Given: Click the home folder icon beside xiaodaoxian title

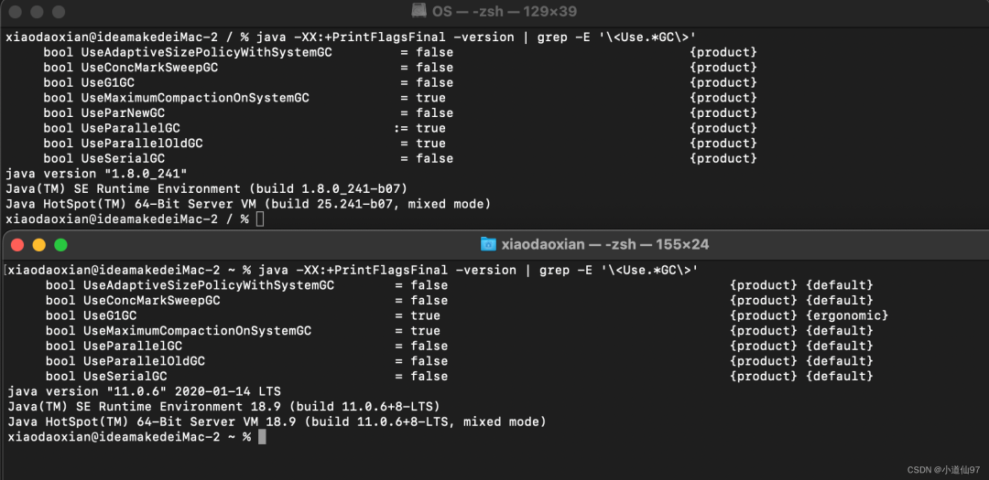Looking at the screenshot, I should tap(488, 244).
